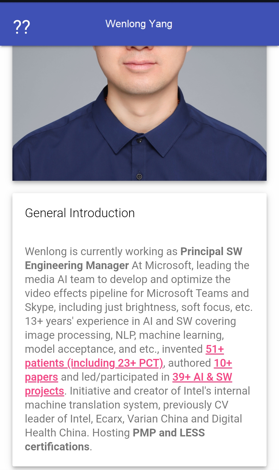Click the Wenlong Yang page title

click(x=139, y=24)
